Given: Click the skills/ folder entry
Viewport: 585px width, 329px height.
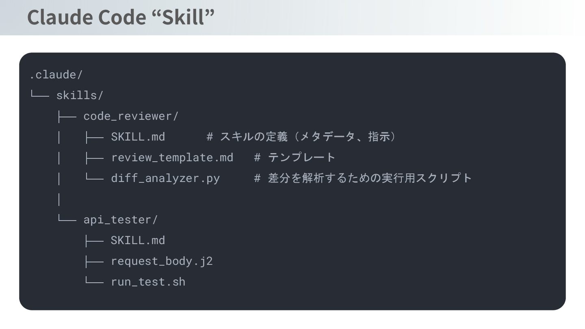Looking at the screenshot, I should pos(80,95).
